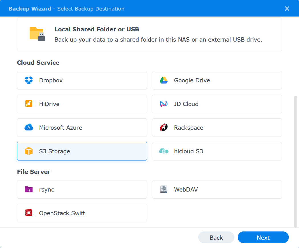Click the Google Drive icon
Viewport: 299px width, 248px height.
click(163, 80)
